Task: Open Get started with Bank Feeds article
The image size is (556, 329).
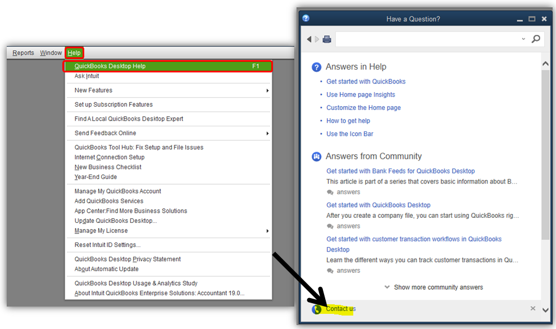Action: [x=400, y=171]
